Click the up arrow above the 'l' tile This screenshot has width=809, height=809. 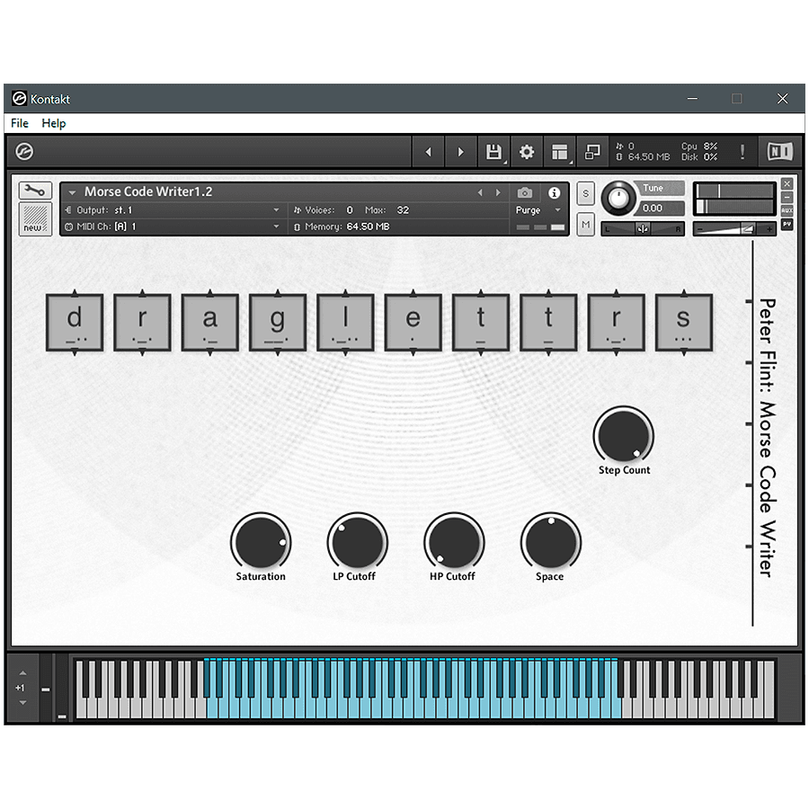pos(345,292)
